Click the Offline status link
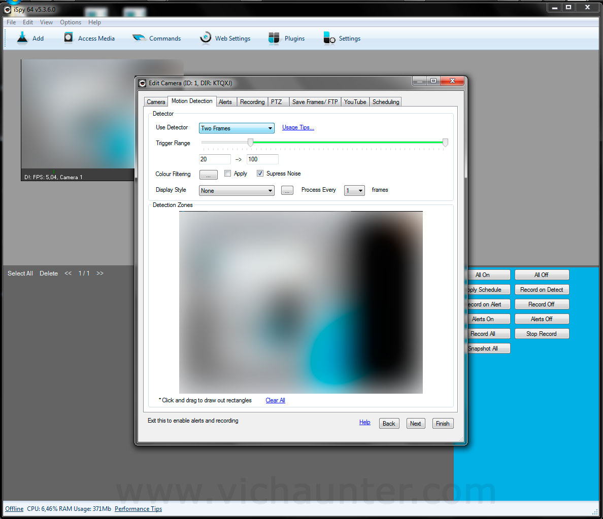This screenshot has height=519, width=603. point(14,509)
